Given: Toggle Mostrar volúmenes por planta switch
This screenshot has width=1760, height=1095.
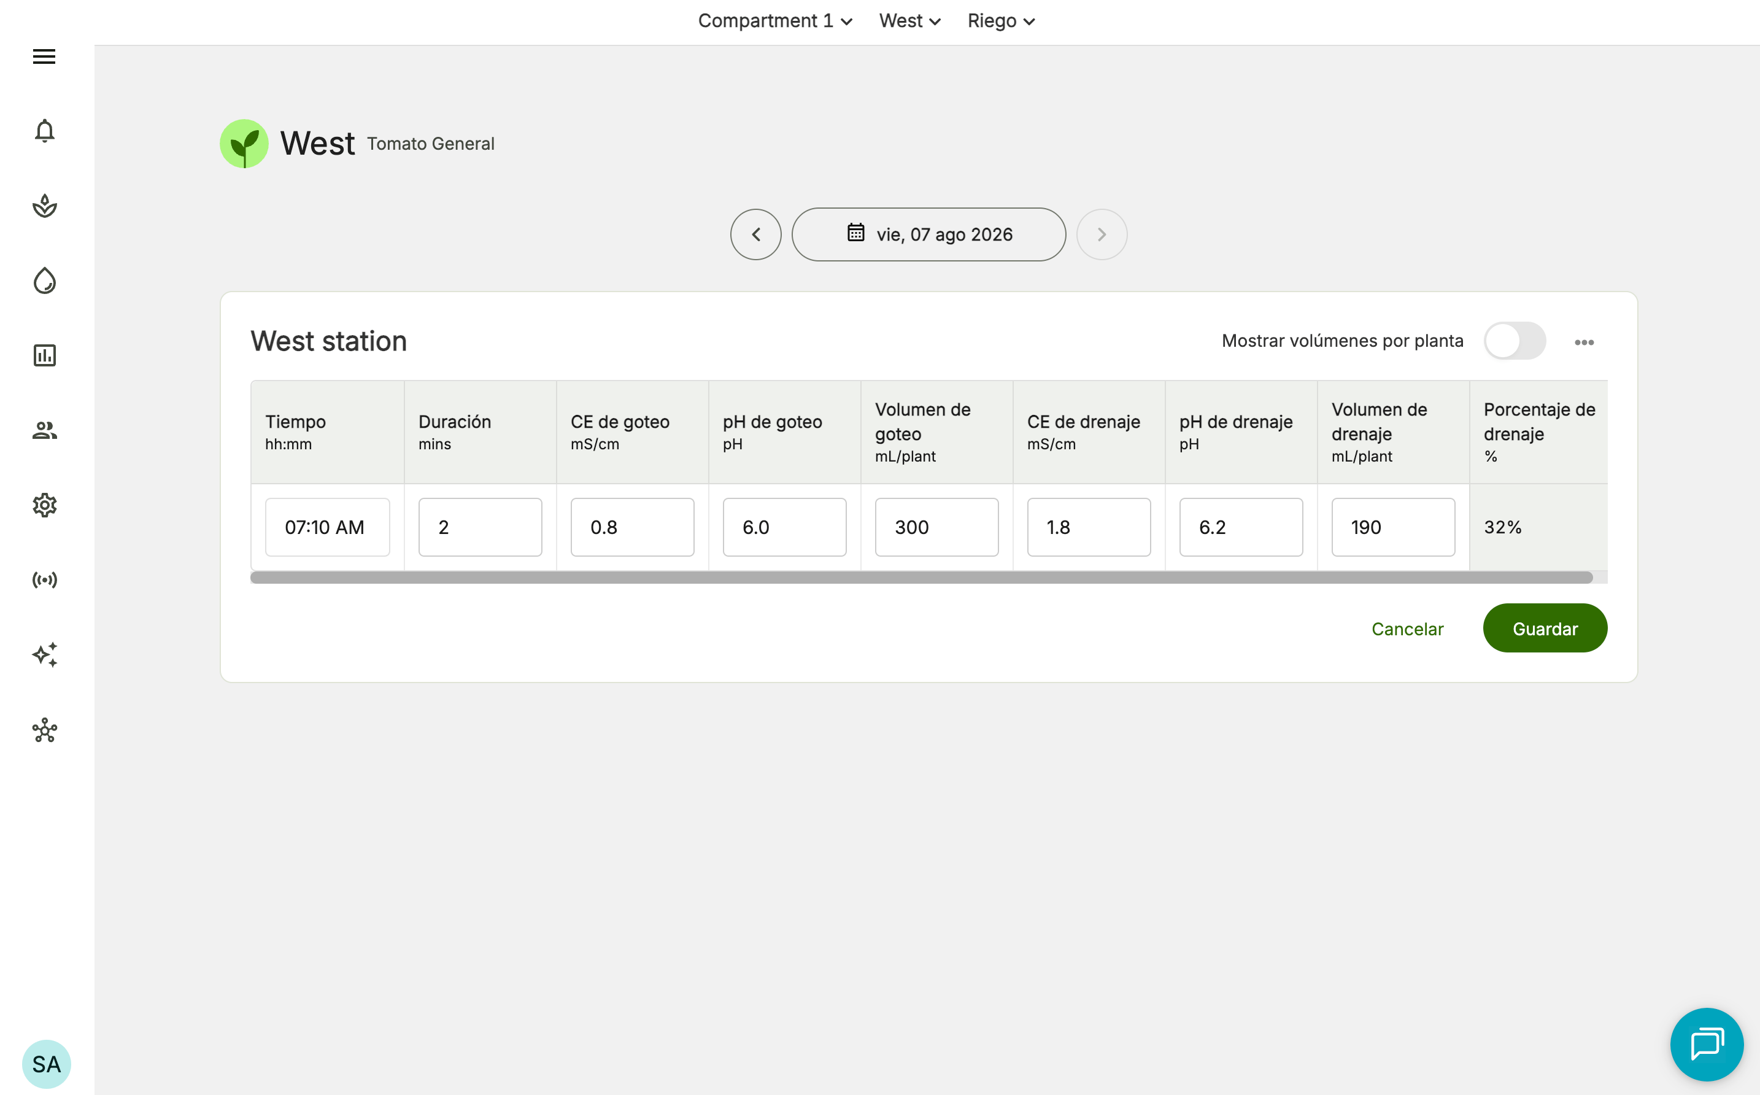Looking at the screenshot, I should point(1515,341).
